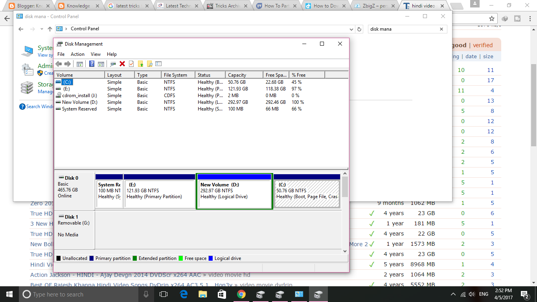The image size is (537, 302).
Task: Expand the Control Panel address bar dropdown
Action: click(x=351, y=29)
